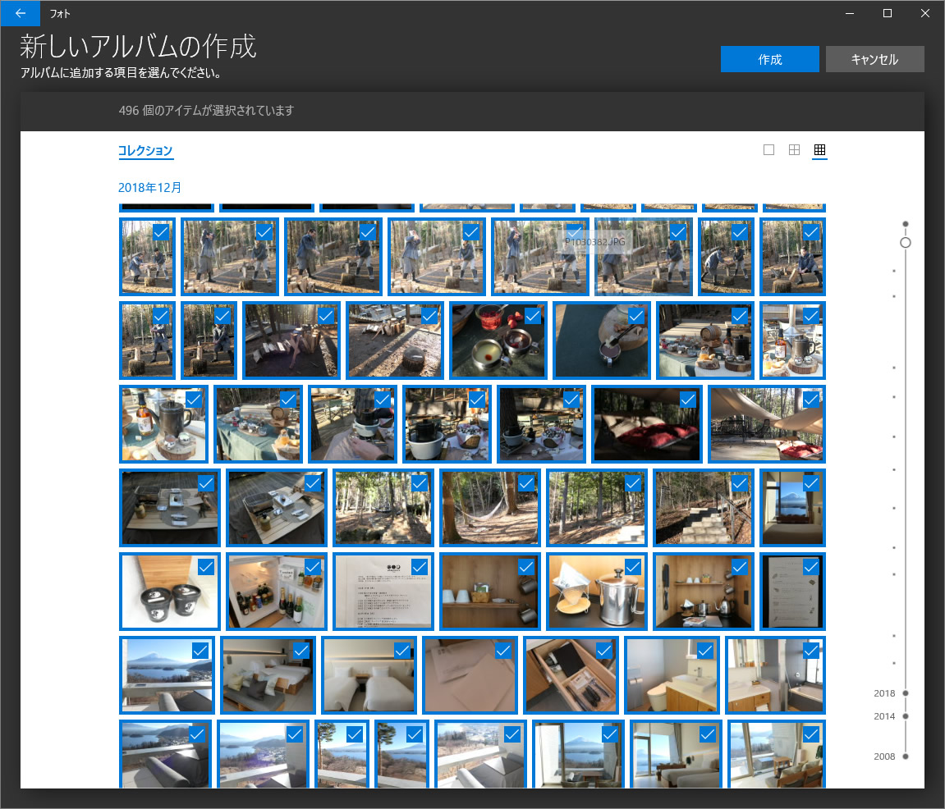Click the 作成 button
945x809 pixels.
[x=769, y=59]
